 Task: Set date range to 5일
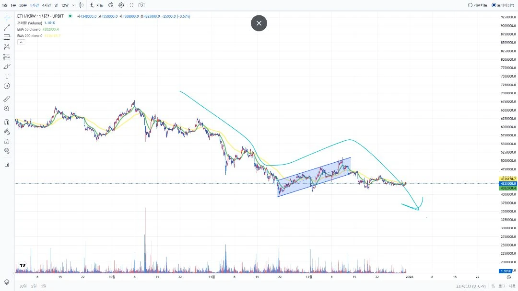point(34,286)
